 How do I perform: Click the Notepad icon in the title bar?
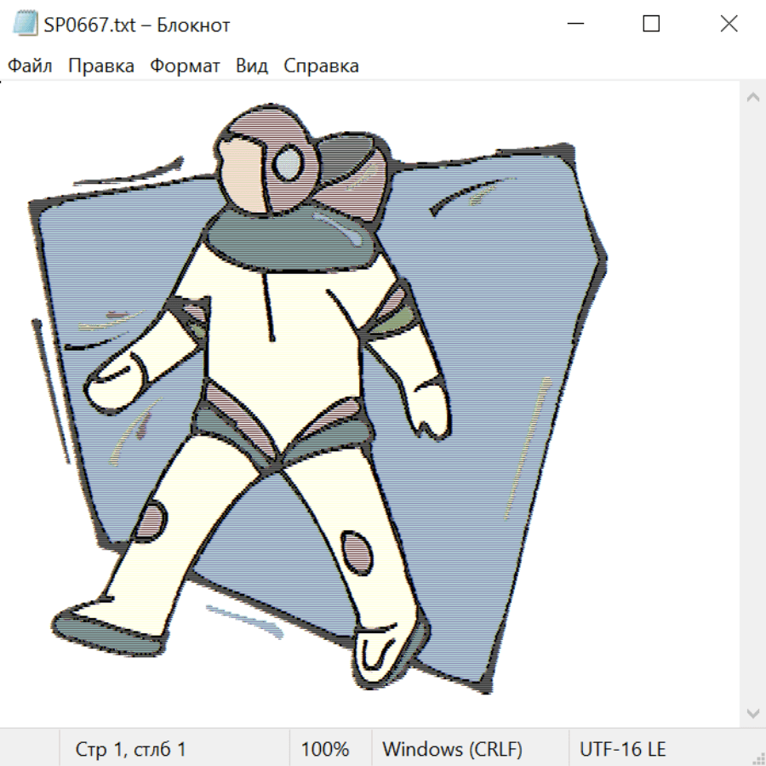click(26, 25)
